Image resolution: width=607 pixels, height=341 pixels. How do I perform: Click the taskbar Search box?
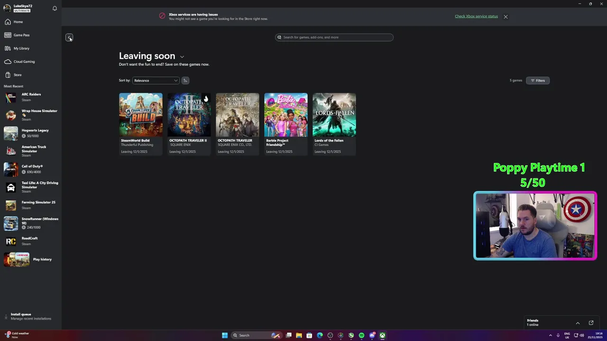[x=256, y=335]
